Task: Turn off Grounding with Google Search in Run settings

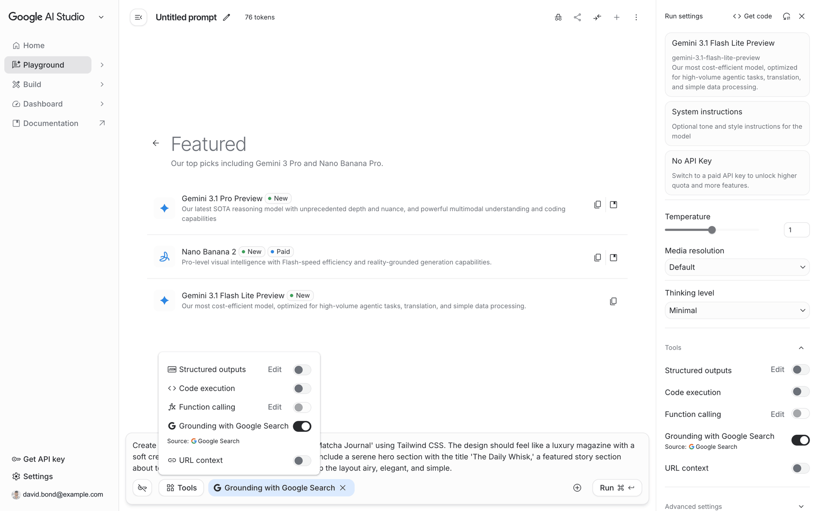Action: [800, 440]
